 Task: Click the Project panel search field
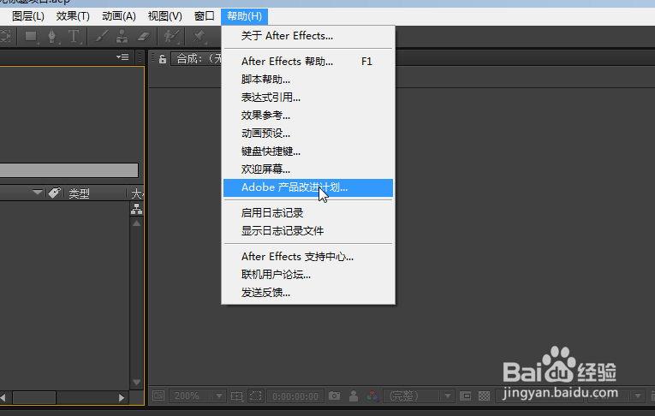(69, 170)
